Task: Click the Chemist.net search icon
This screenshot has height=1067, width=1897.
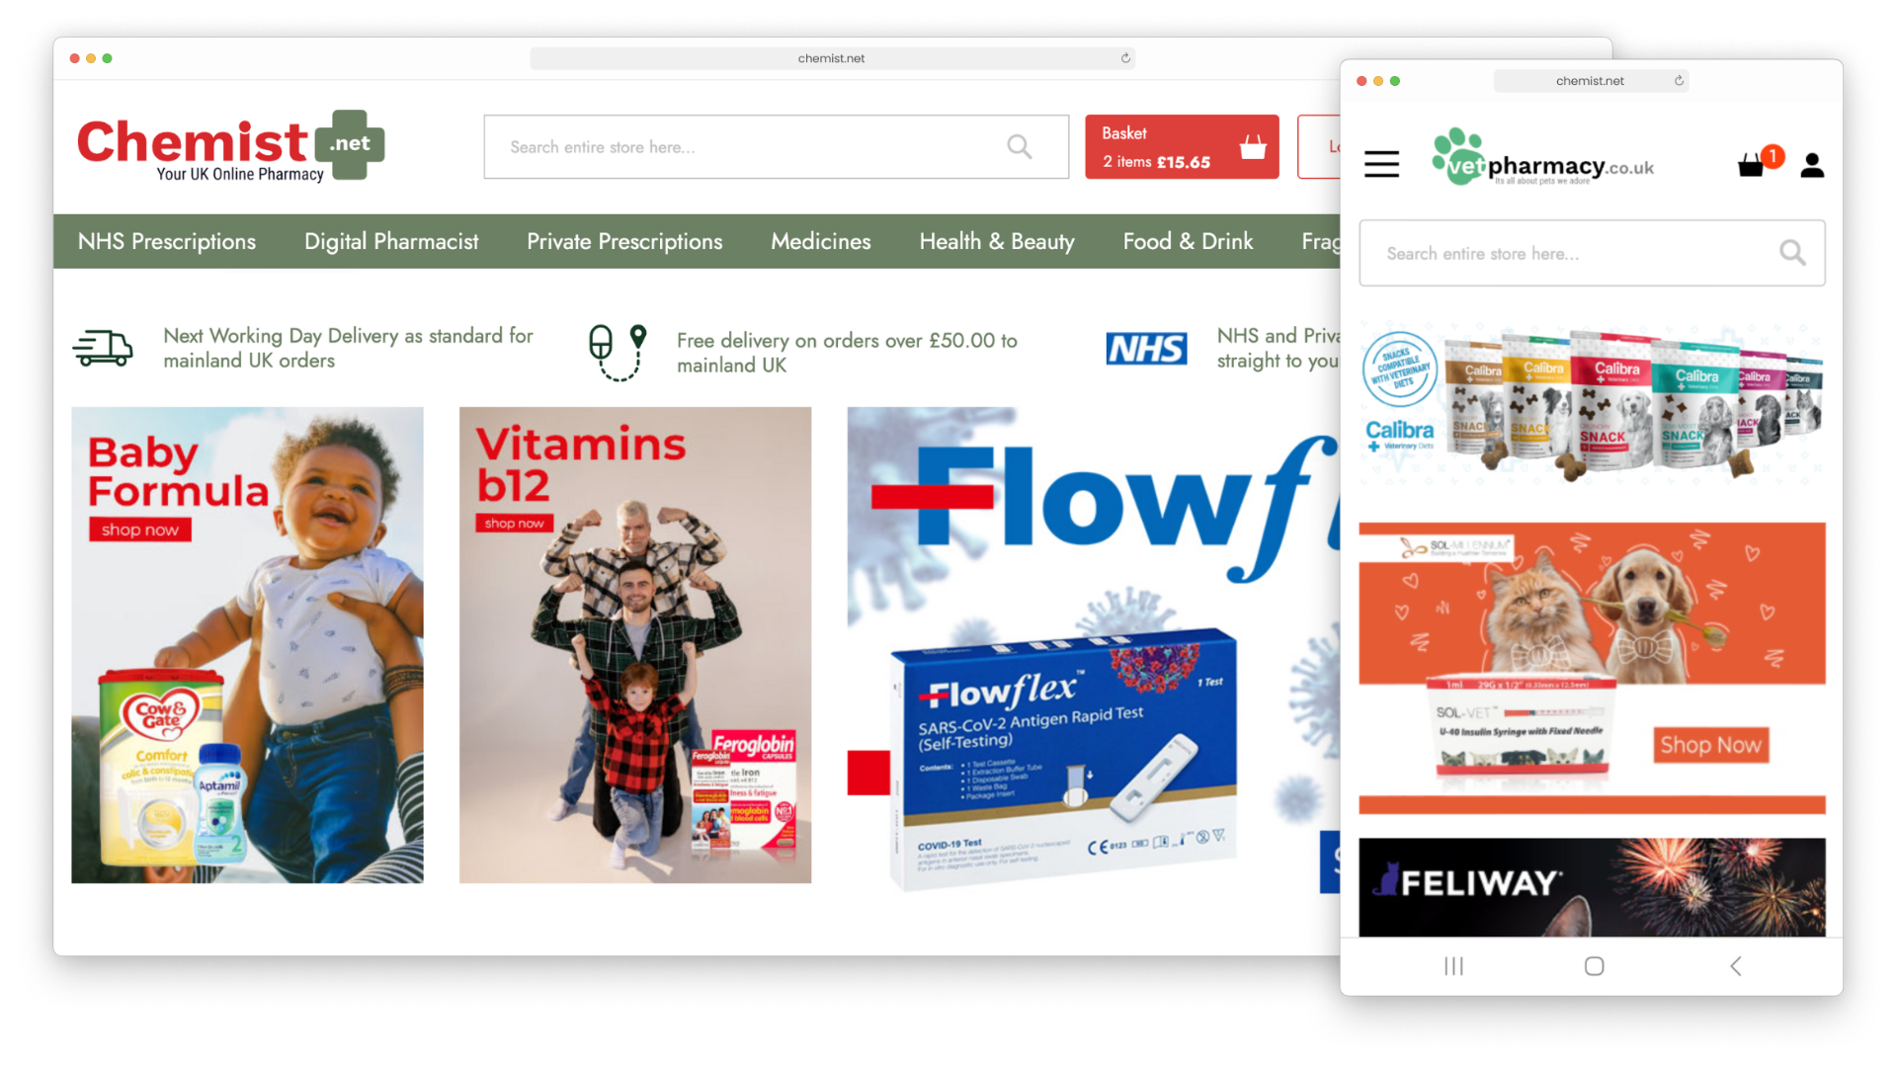Action: 1021,147
